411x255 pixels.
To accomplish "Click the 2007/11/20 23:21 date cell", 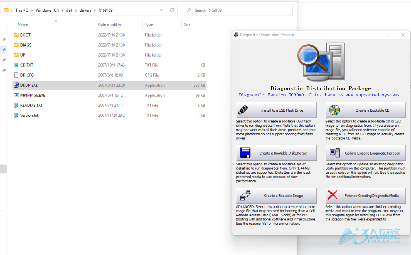I will pyautogui.click(x=112, y=115).
